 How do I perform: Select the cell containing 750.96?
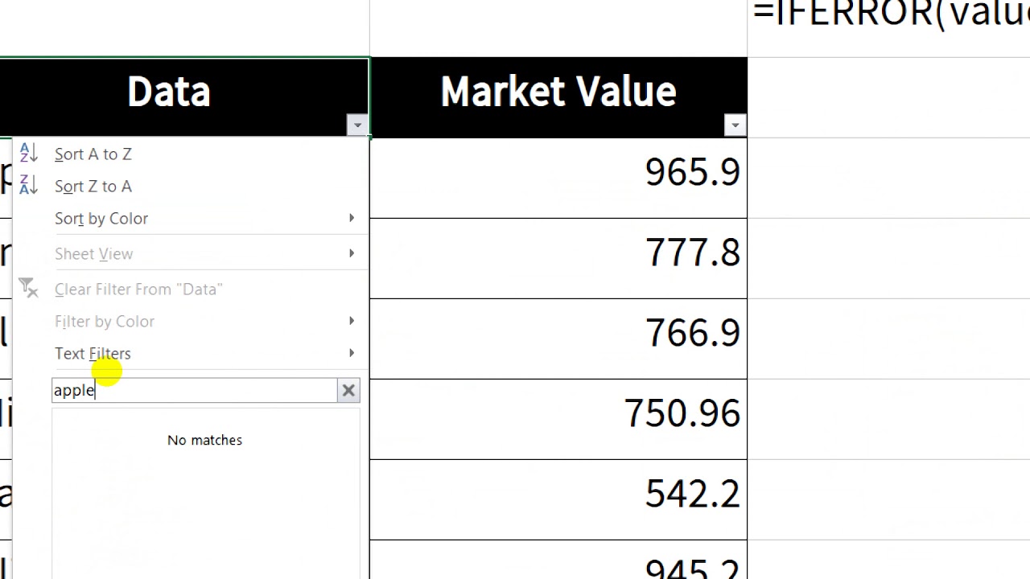558,419
